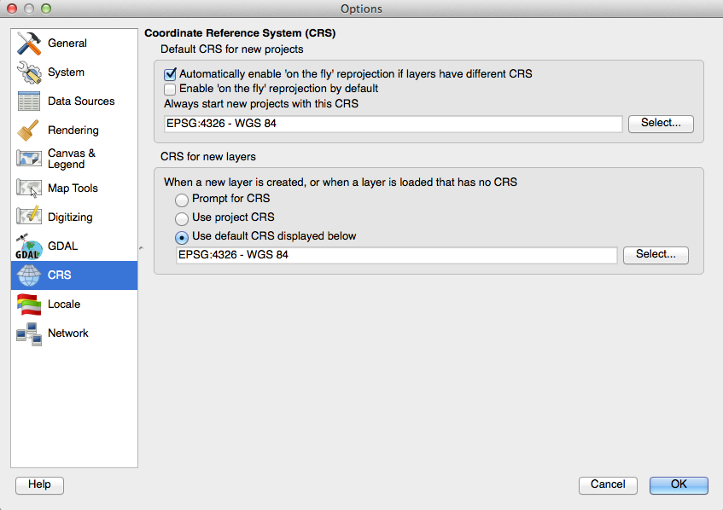Click Select for new projects CRS

661,124
